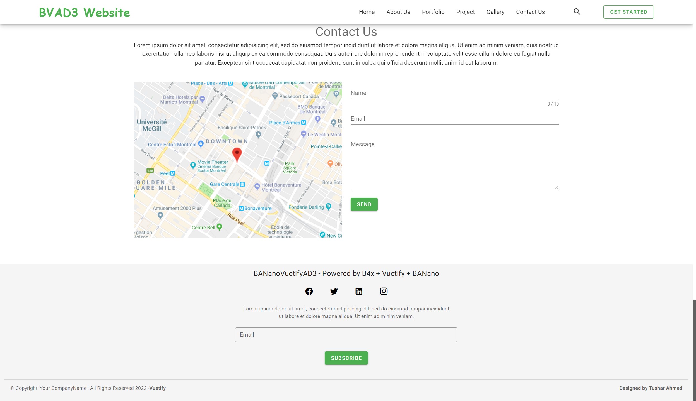Open the Instagram social icon
The width and height of the screenshot is (696, 401).
point(384,291)
